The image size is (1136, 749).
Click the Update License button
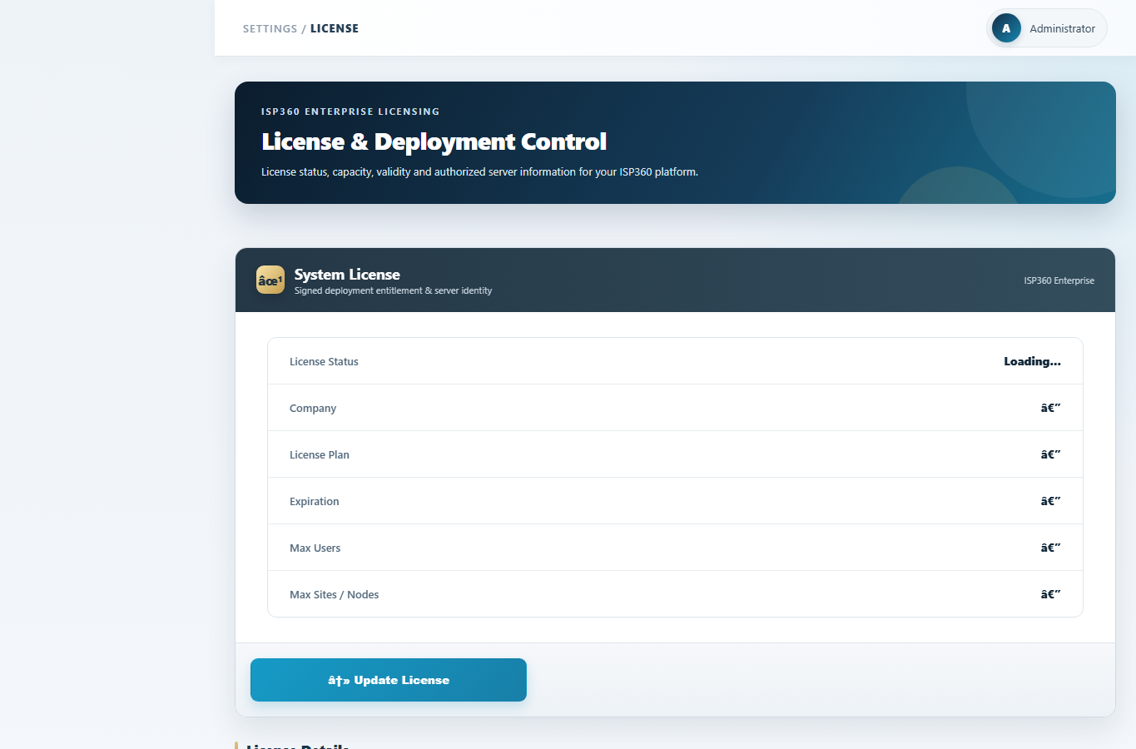pos(389,680)
